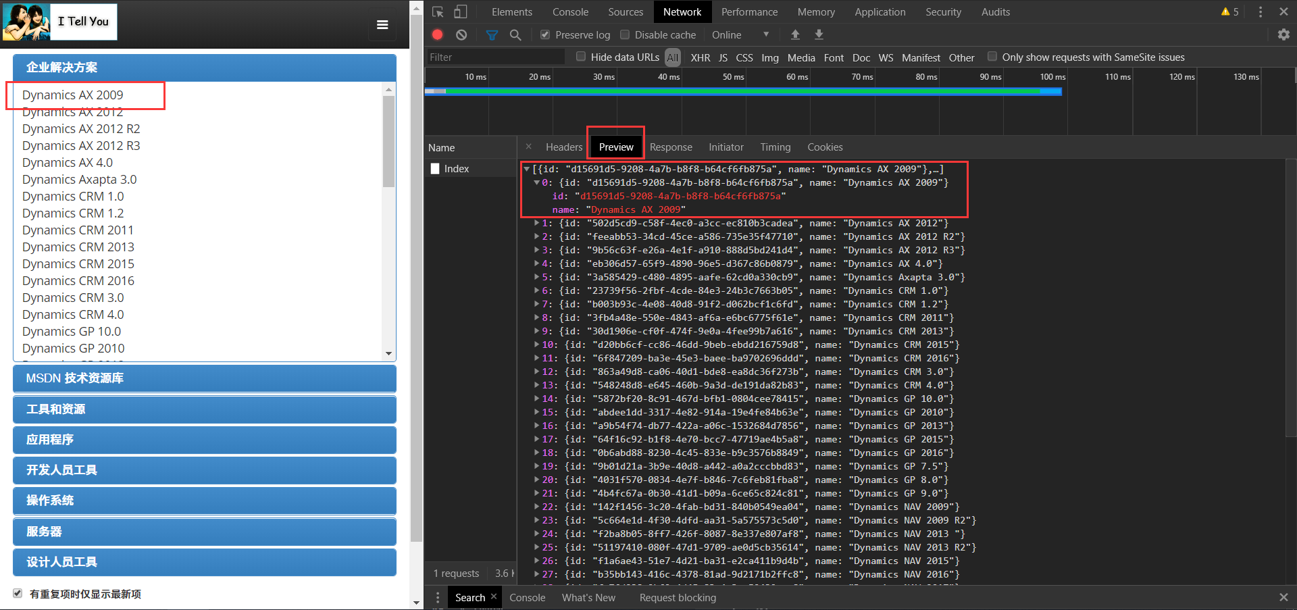
Task: Select the All request type filter
Action: pos(673,57)
